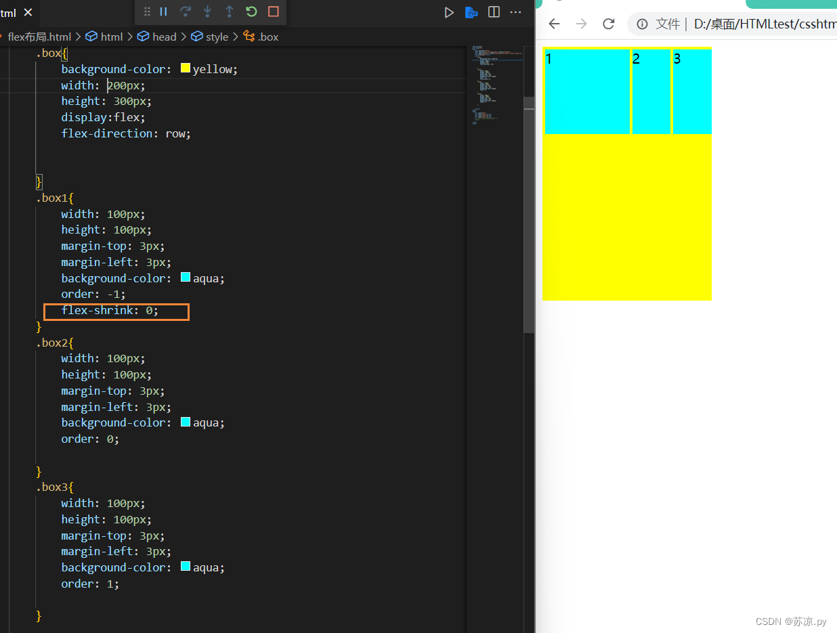
Task: Click the browser Back arrow
Action: pos(554,24)
